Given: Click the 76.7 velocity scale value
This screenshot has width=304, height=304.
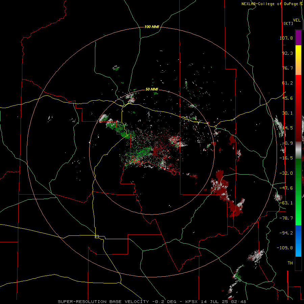Looking at the screenshot, I should tap(287, 68).
